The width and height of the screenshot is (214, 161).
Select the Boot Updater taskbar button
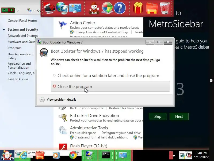click(90, 155)
